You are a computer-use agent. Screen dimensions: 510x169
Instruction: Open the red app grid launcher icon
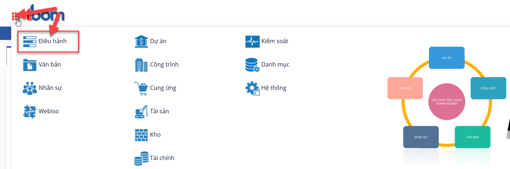(15, 16)
